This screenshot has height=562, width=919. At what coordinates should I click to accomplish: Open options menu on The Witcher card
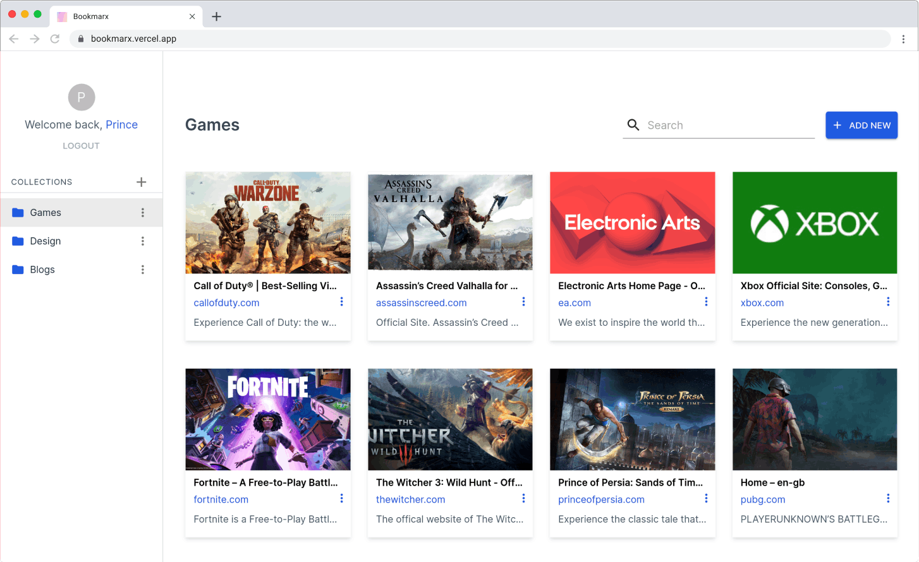pos(523,499)
